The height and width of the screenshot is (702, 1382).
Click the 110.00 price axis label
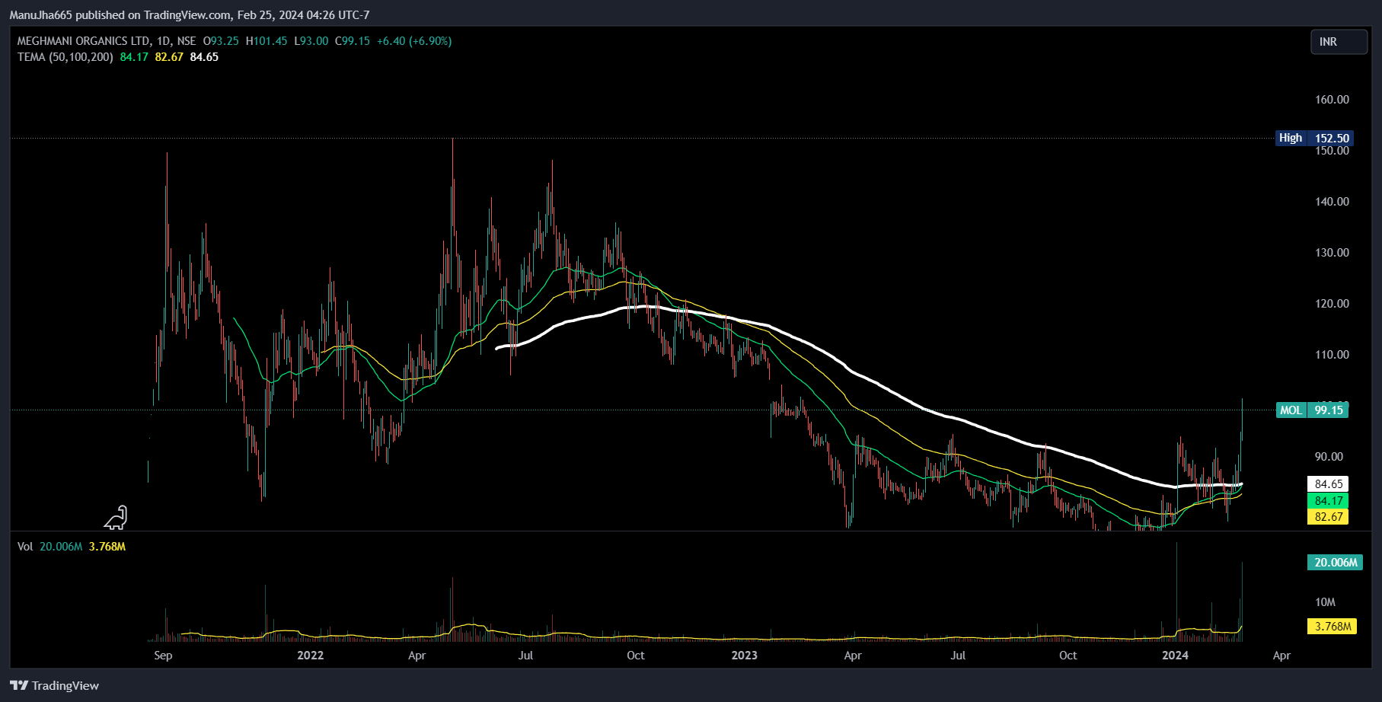pyautogui.click(x=1332, y=355)
